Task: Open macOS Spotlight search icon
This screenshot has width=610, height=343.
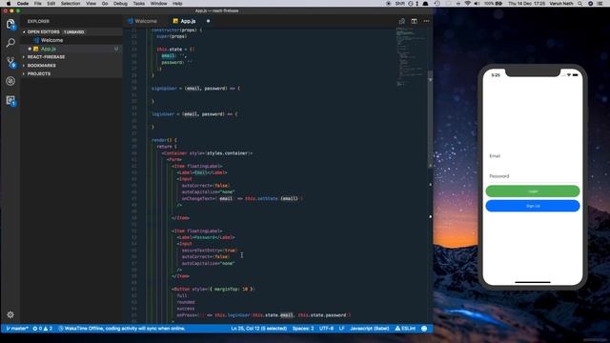Action: (580, 3)
